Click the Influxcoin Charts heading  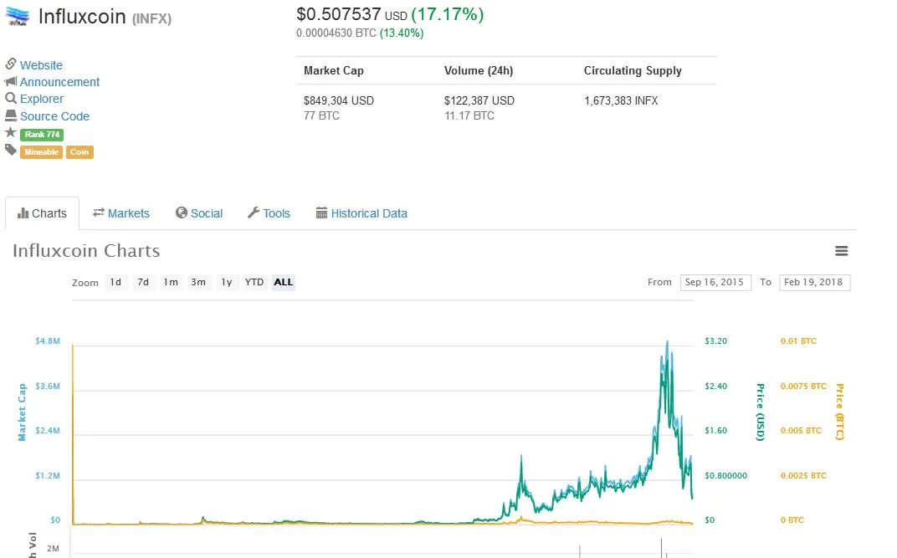(86, 251)
